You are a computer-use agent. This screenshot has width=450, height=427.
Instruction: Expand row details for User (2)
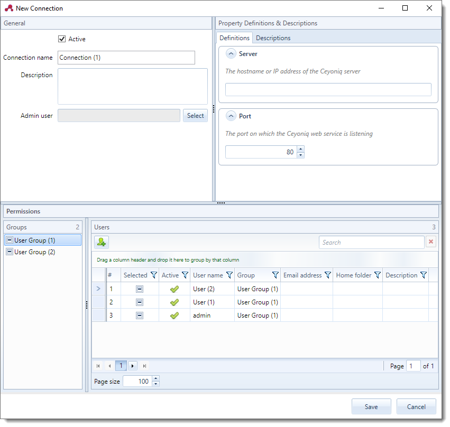98,289
